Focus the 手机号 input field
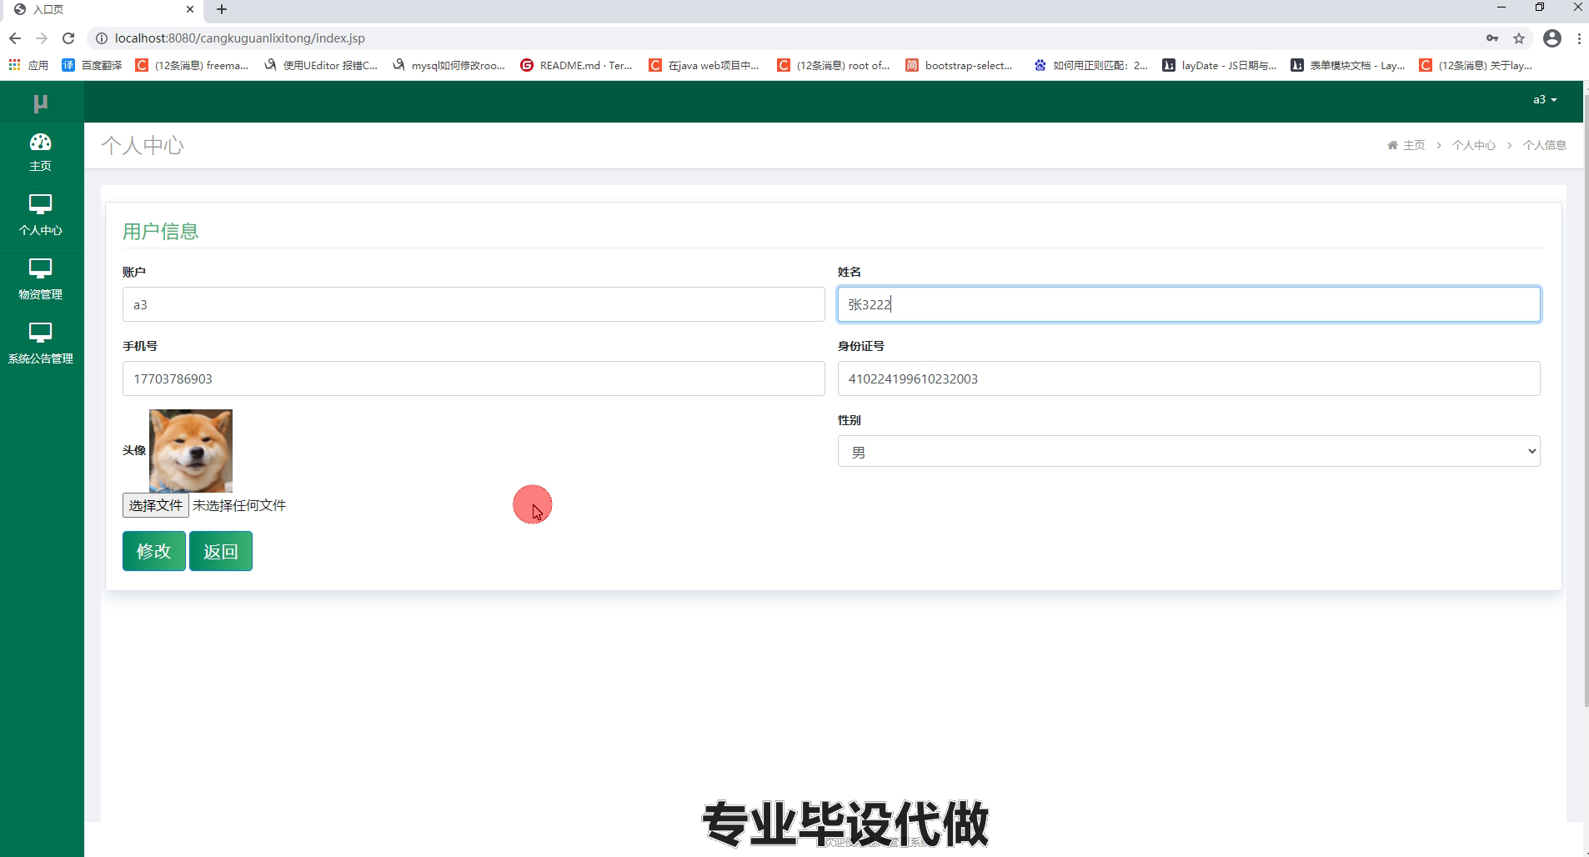1589x857 pixels. point(474,378)
